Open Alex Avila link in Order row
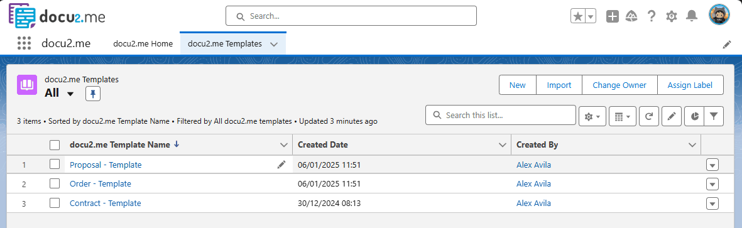 pos(533,183)
